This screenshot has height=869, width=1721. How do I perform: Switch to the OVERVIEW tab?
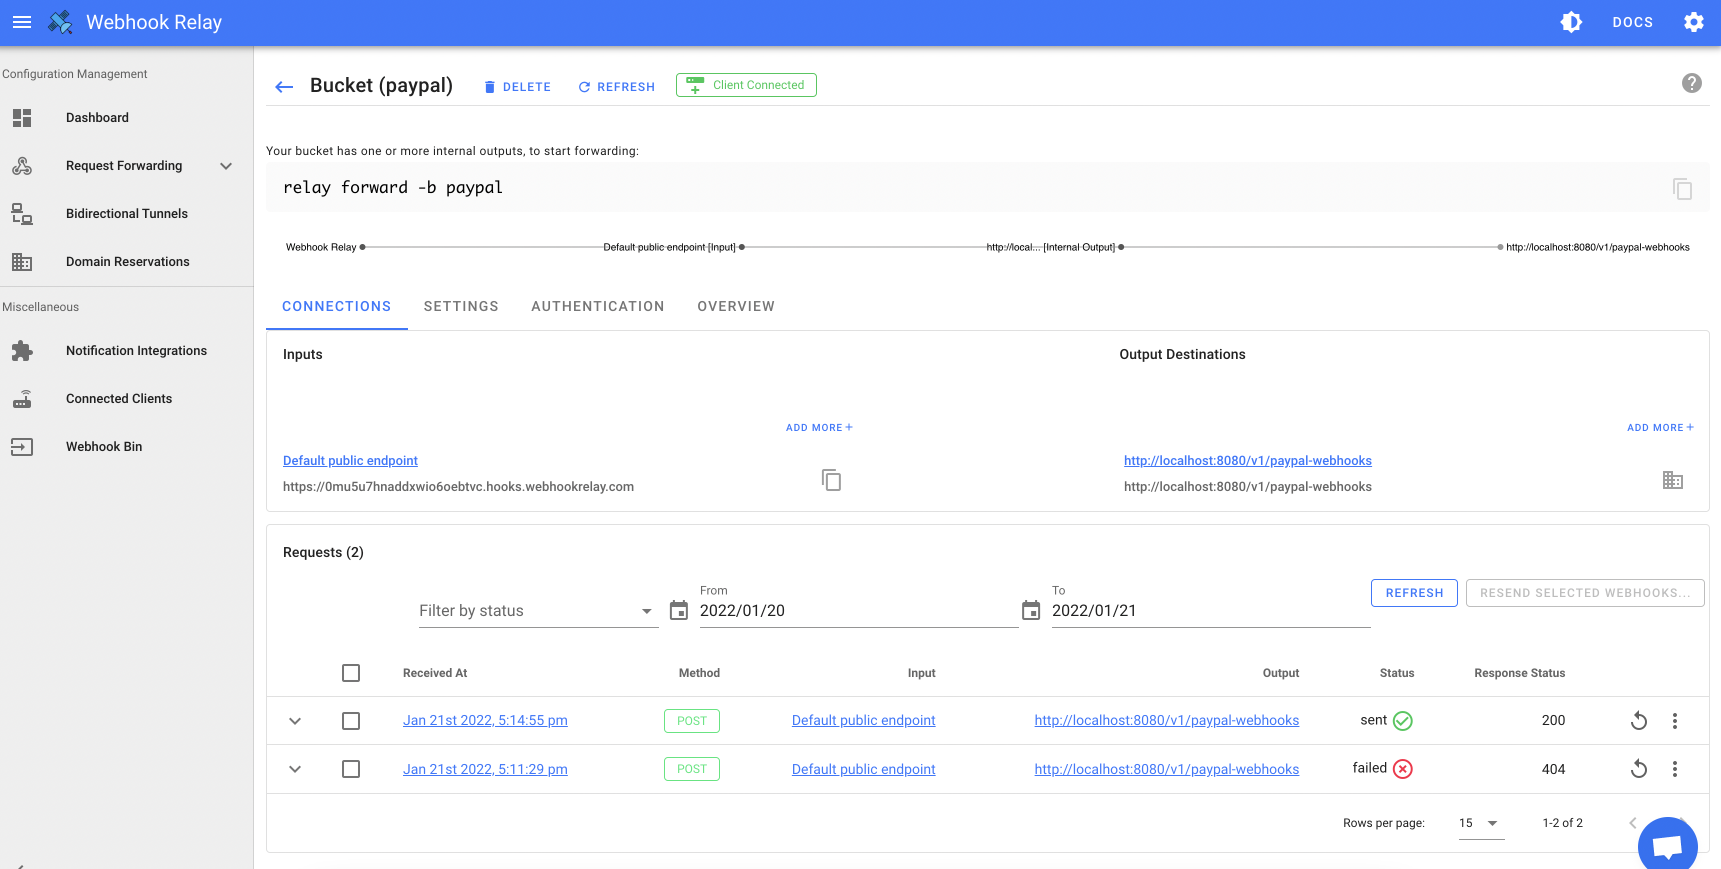point(735,306)
